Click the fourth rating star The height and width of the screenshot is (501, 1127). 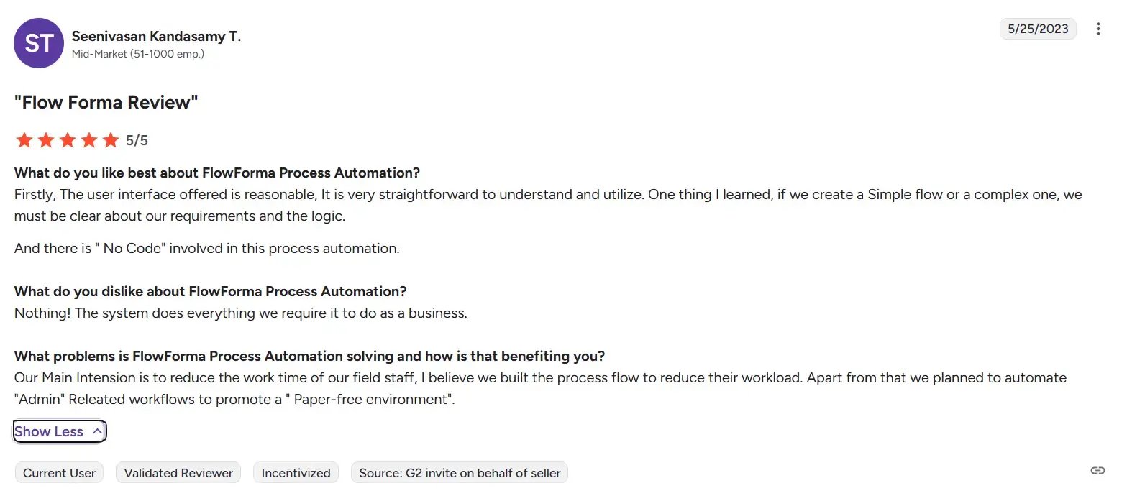[89, 140]
